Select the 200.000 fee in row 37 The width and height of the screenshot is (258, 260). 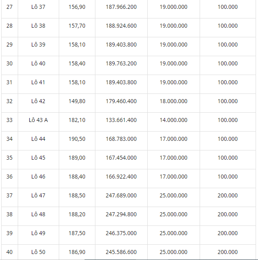click(x=227, y=195)
